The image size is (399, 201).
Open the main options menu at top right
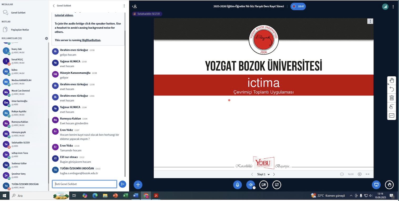393,7
